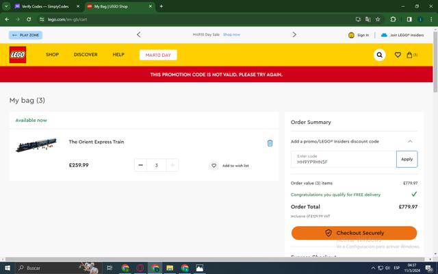Screen dimensions: 438x274
Task: Click the ESP language indicator in tray
Action: [397, 268]
